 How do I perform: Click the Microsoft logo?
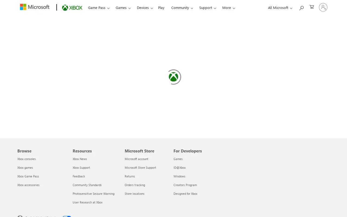35,7
